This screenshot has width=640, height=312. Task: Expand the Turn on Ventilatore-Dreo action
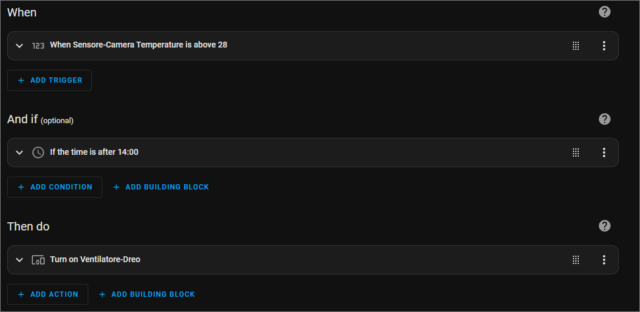(x=19, y=260)
